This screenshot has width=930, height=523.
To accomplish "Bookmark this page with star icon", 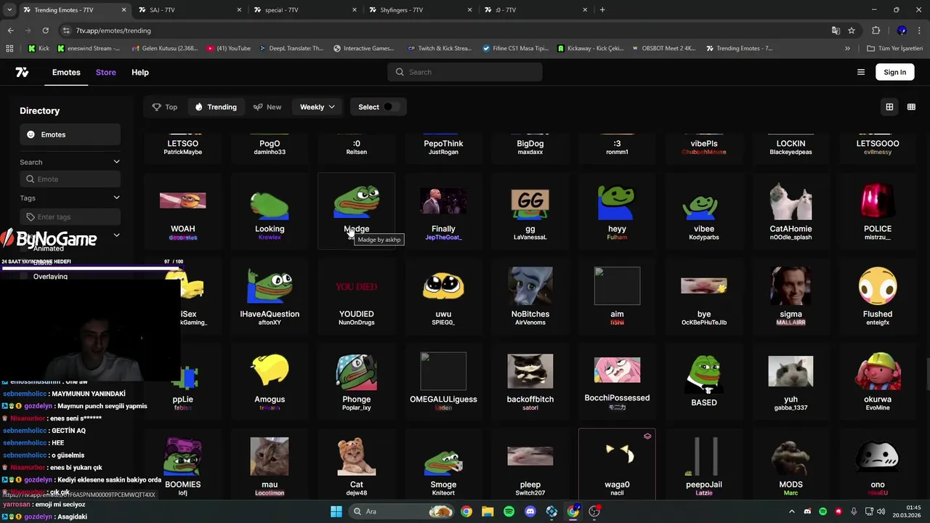I will [x=852, y=31].
